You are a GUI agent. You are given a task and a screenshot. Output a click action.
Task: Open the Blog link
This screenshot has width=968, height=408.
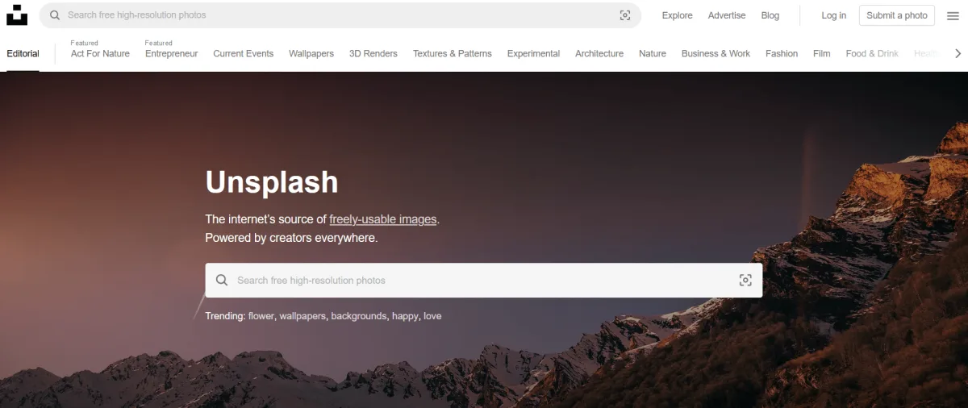coord(770,15)
